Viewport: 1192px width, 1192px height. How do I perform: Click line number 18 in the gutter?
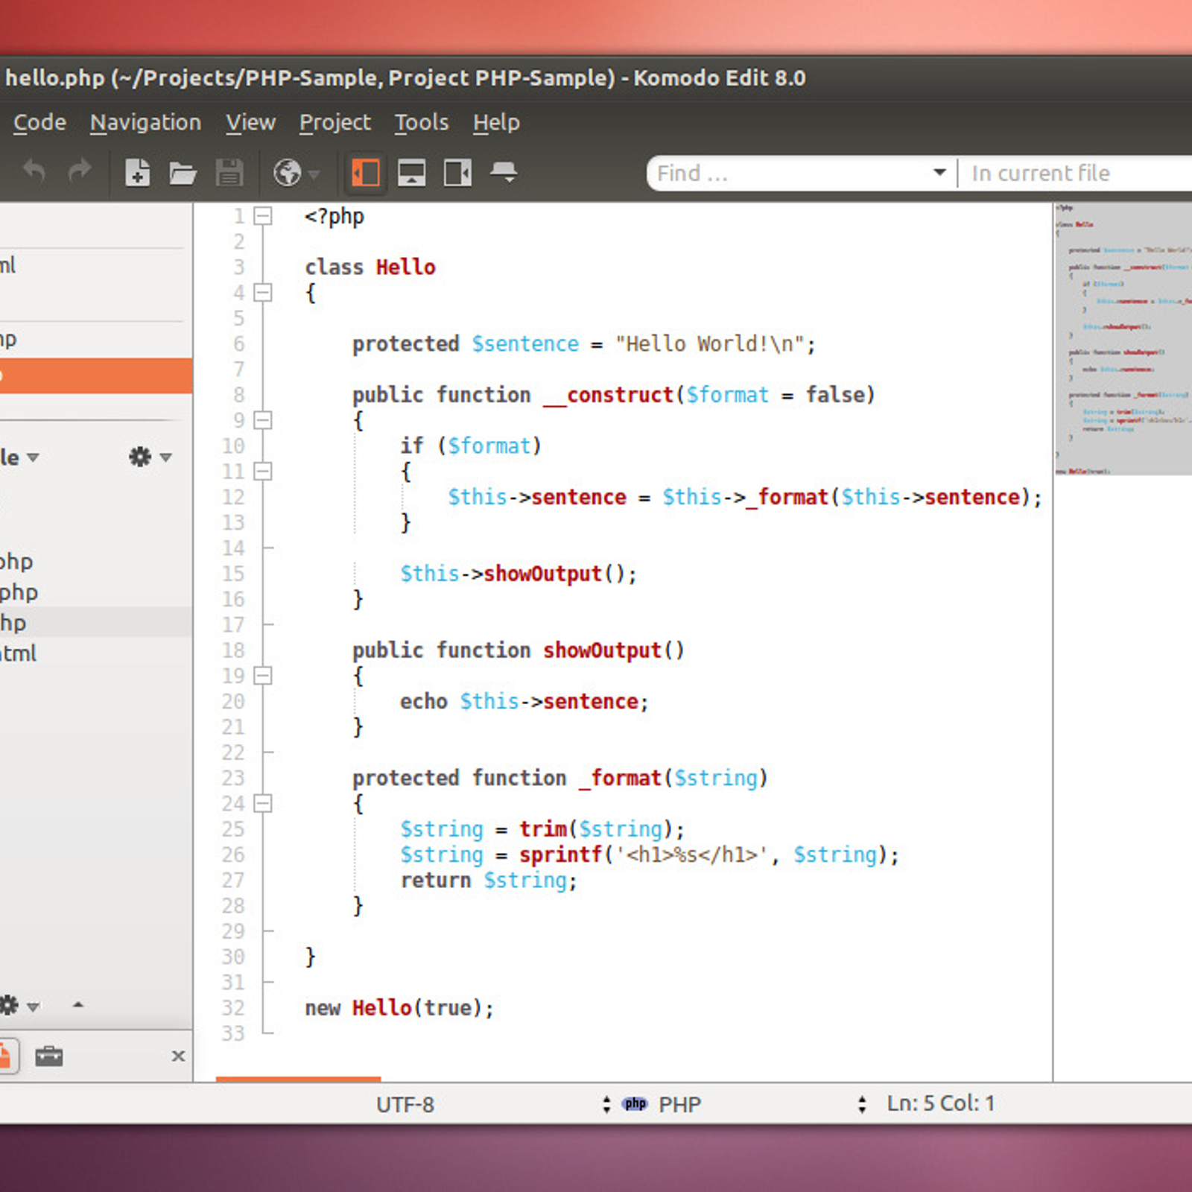click(x=233, y=650)
